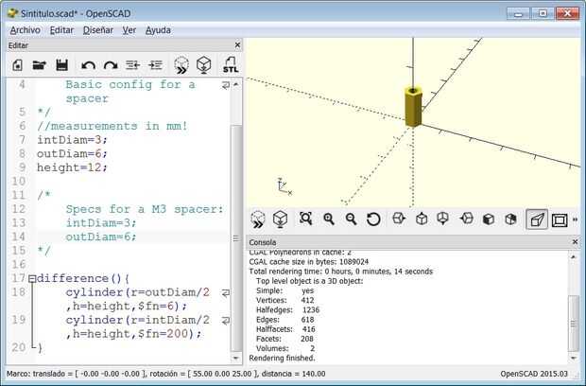Collapse the difference() code block fold marker
The height and width of the screenshot is (386, 586).
pyautogui.click(x=32, y=279)
